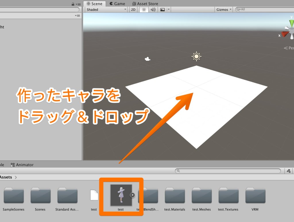The width and height of the screenshot is (294, 222).
Task: Open the effects visibility picture icon
Action: [x=163, y=9]
